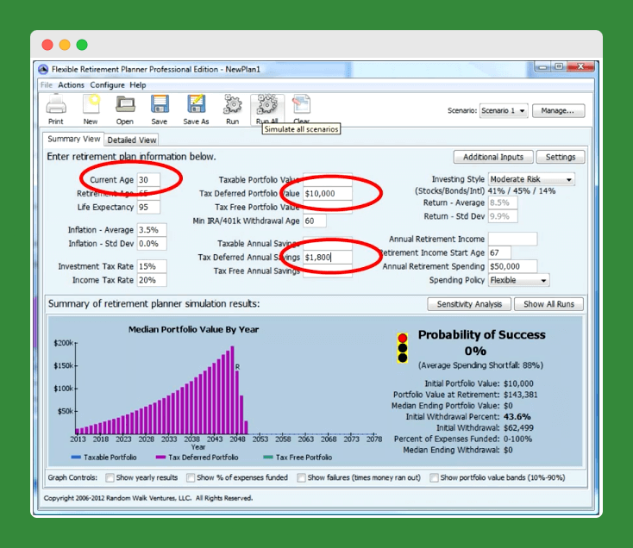
Task: Check Show failures (times money ran out)
Action: click(x=301, y=477)
